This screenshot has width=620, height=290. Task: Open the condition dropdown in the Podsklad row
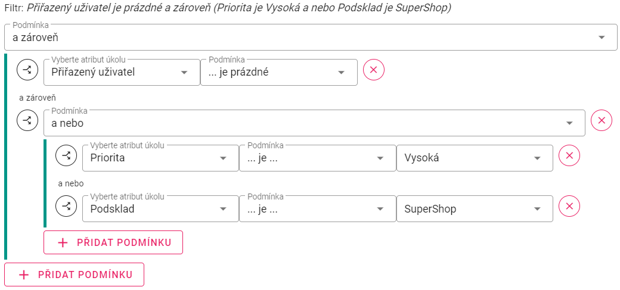317,209
